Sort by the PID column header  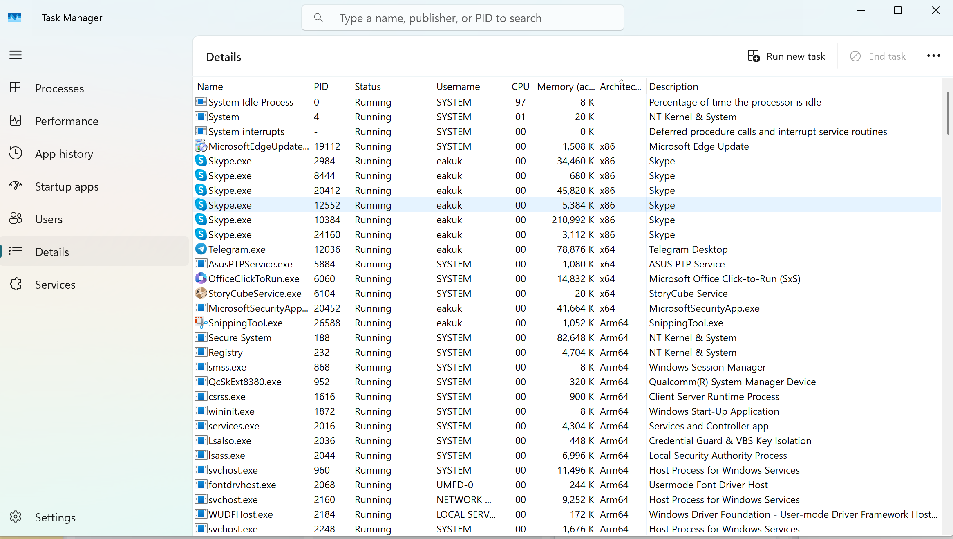(x=331, y=86)
